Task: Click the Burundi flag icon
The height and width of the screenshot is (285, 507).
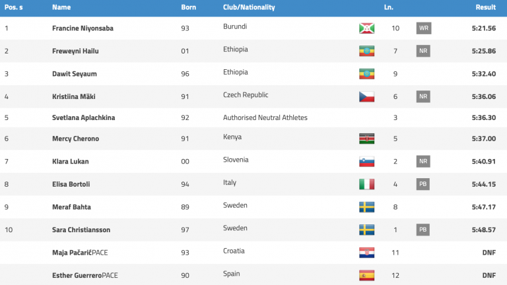Action: (x=366, y=28)
